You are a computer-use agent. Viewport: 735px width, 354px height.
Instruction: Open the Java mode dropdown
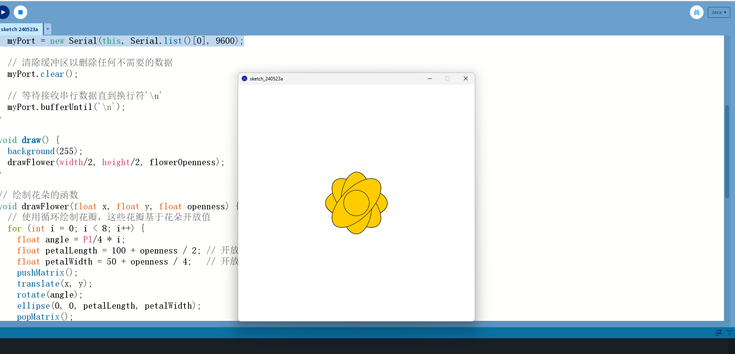pos(719,12)
